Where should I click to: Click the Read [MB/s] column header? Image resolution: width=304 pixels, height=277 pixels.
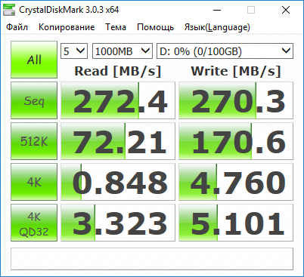pyautogui.click(x=118, y=71)
